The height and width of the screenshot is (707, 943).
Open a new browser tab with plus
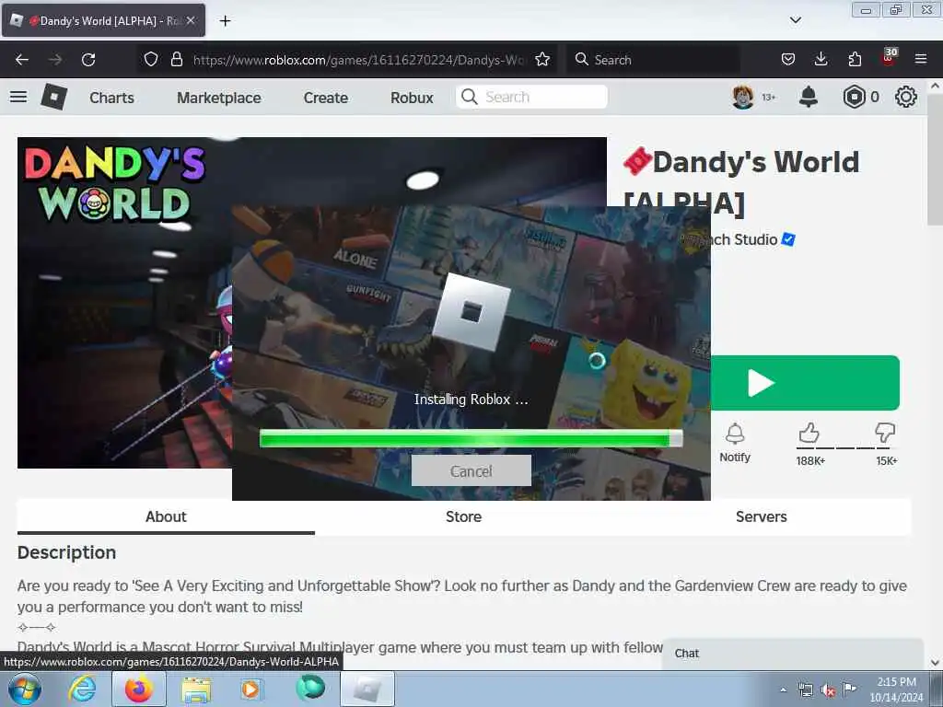tap(225, 21)
